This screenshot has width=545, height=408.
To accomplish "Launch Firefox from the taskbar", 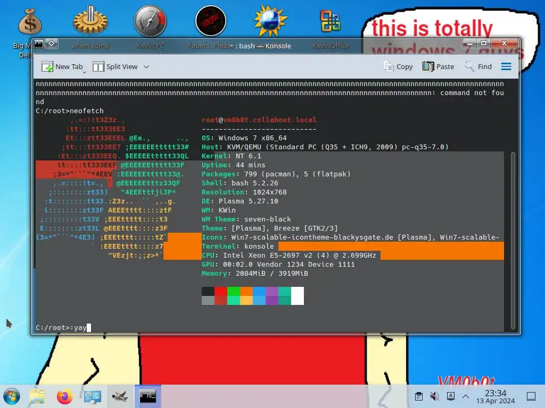I will (x=64, y=396).
